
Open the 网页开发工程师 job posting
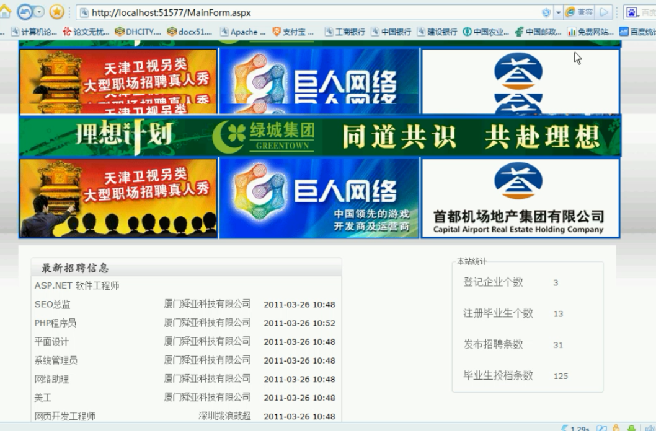[x=65, y=416]
